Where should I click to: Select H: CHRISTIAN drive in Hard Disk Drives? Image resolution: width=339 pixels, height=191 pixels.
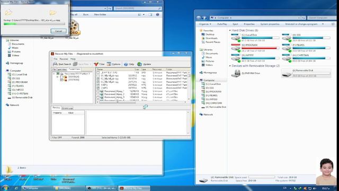tap(306, 58)
